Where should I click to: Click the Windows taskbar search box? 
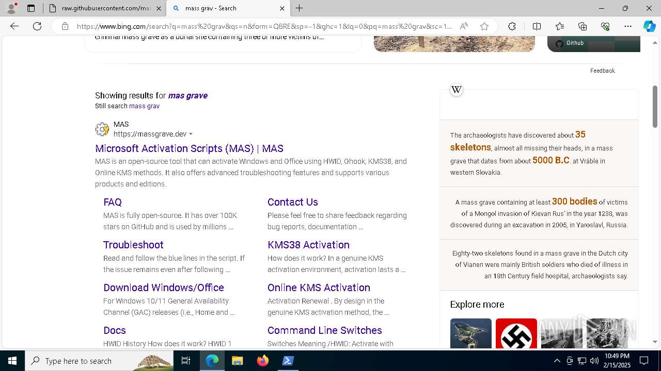pos(99,361)
